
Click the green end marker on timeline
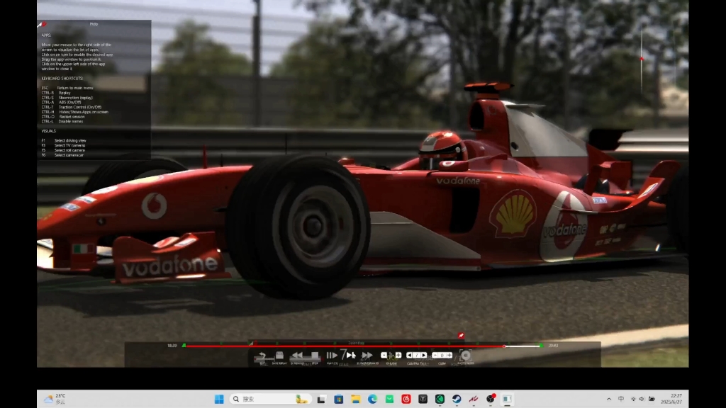click(x=541, y=345)
